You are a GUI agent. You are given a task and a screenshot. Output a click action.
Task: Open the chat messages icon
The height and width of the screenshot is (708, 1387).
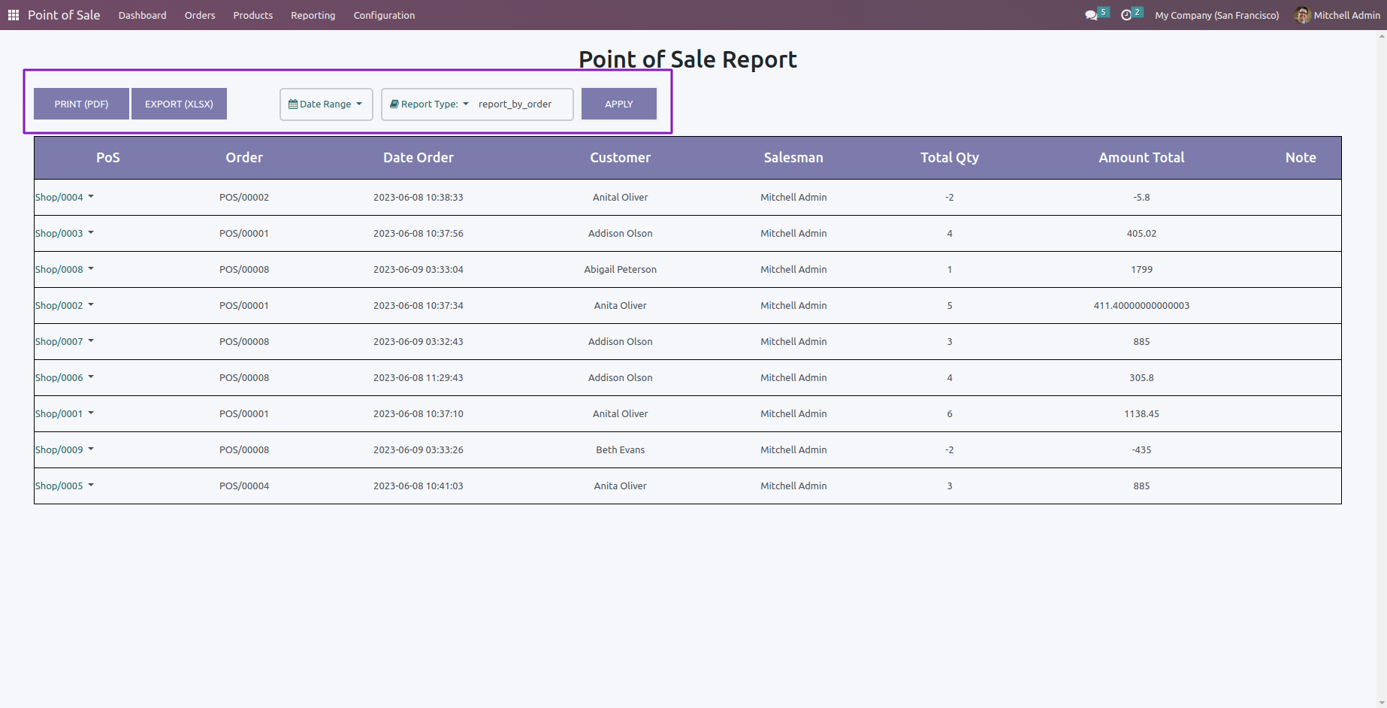pyautogui.click(x=1091, y=15)
